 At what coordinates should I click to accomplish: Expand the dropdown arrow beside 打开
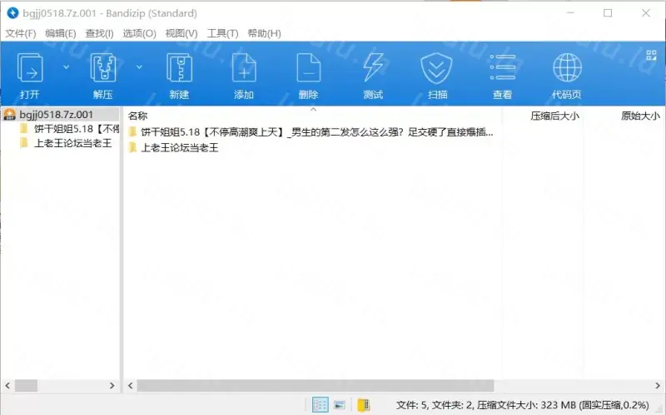pos(66,67)
